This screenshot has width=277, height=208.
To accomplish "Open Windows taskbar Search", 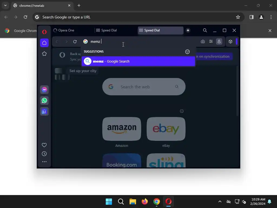I will tap(121, 201).
